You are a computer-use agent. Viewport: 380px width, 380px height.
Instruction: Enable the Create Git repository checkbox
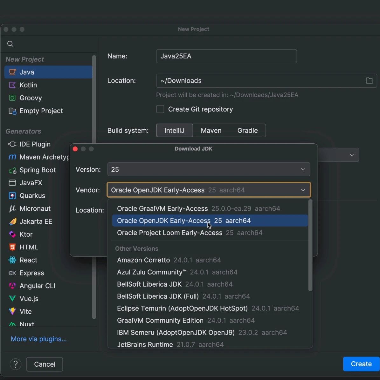(160, 109)
